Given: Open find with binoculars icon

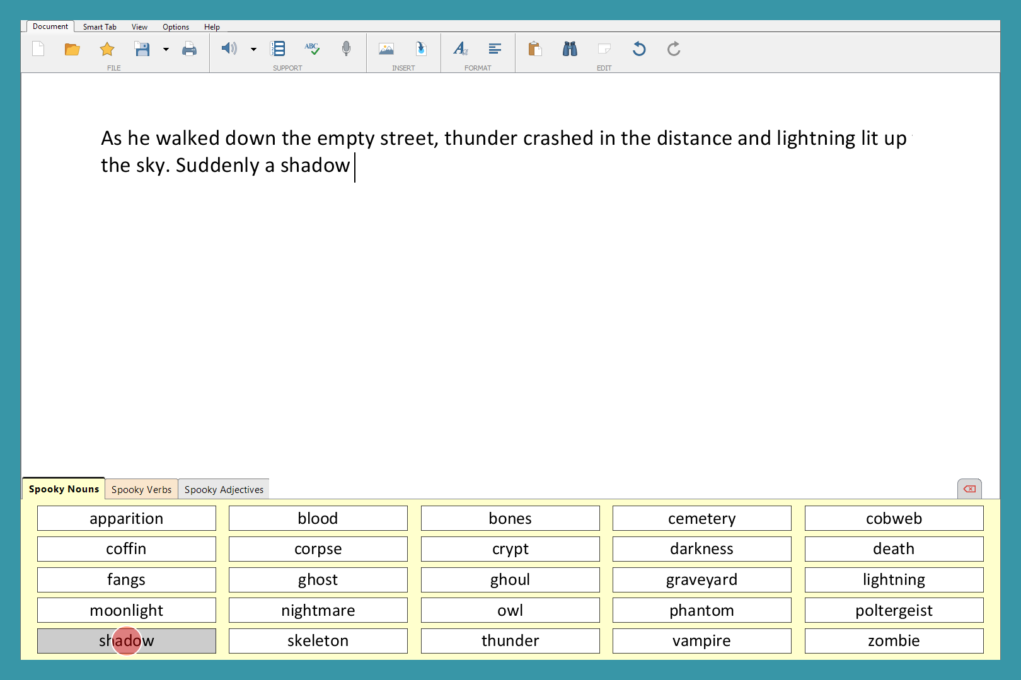Looking at the screenshot, I should [x=570, y=48].
